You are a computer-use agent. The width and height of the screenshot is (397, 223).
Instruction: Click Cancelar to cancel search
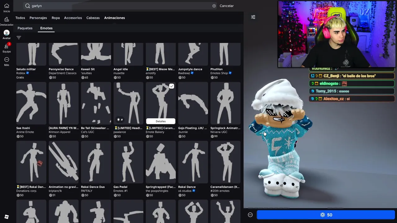[227, 6]
